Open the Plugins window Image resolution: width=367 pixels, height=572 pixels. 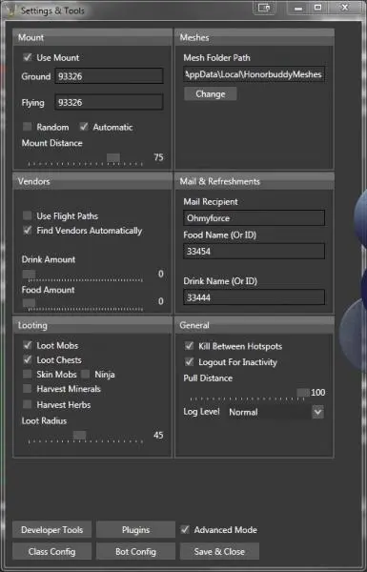coord(135,530)
